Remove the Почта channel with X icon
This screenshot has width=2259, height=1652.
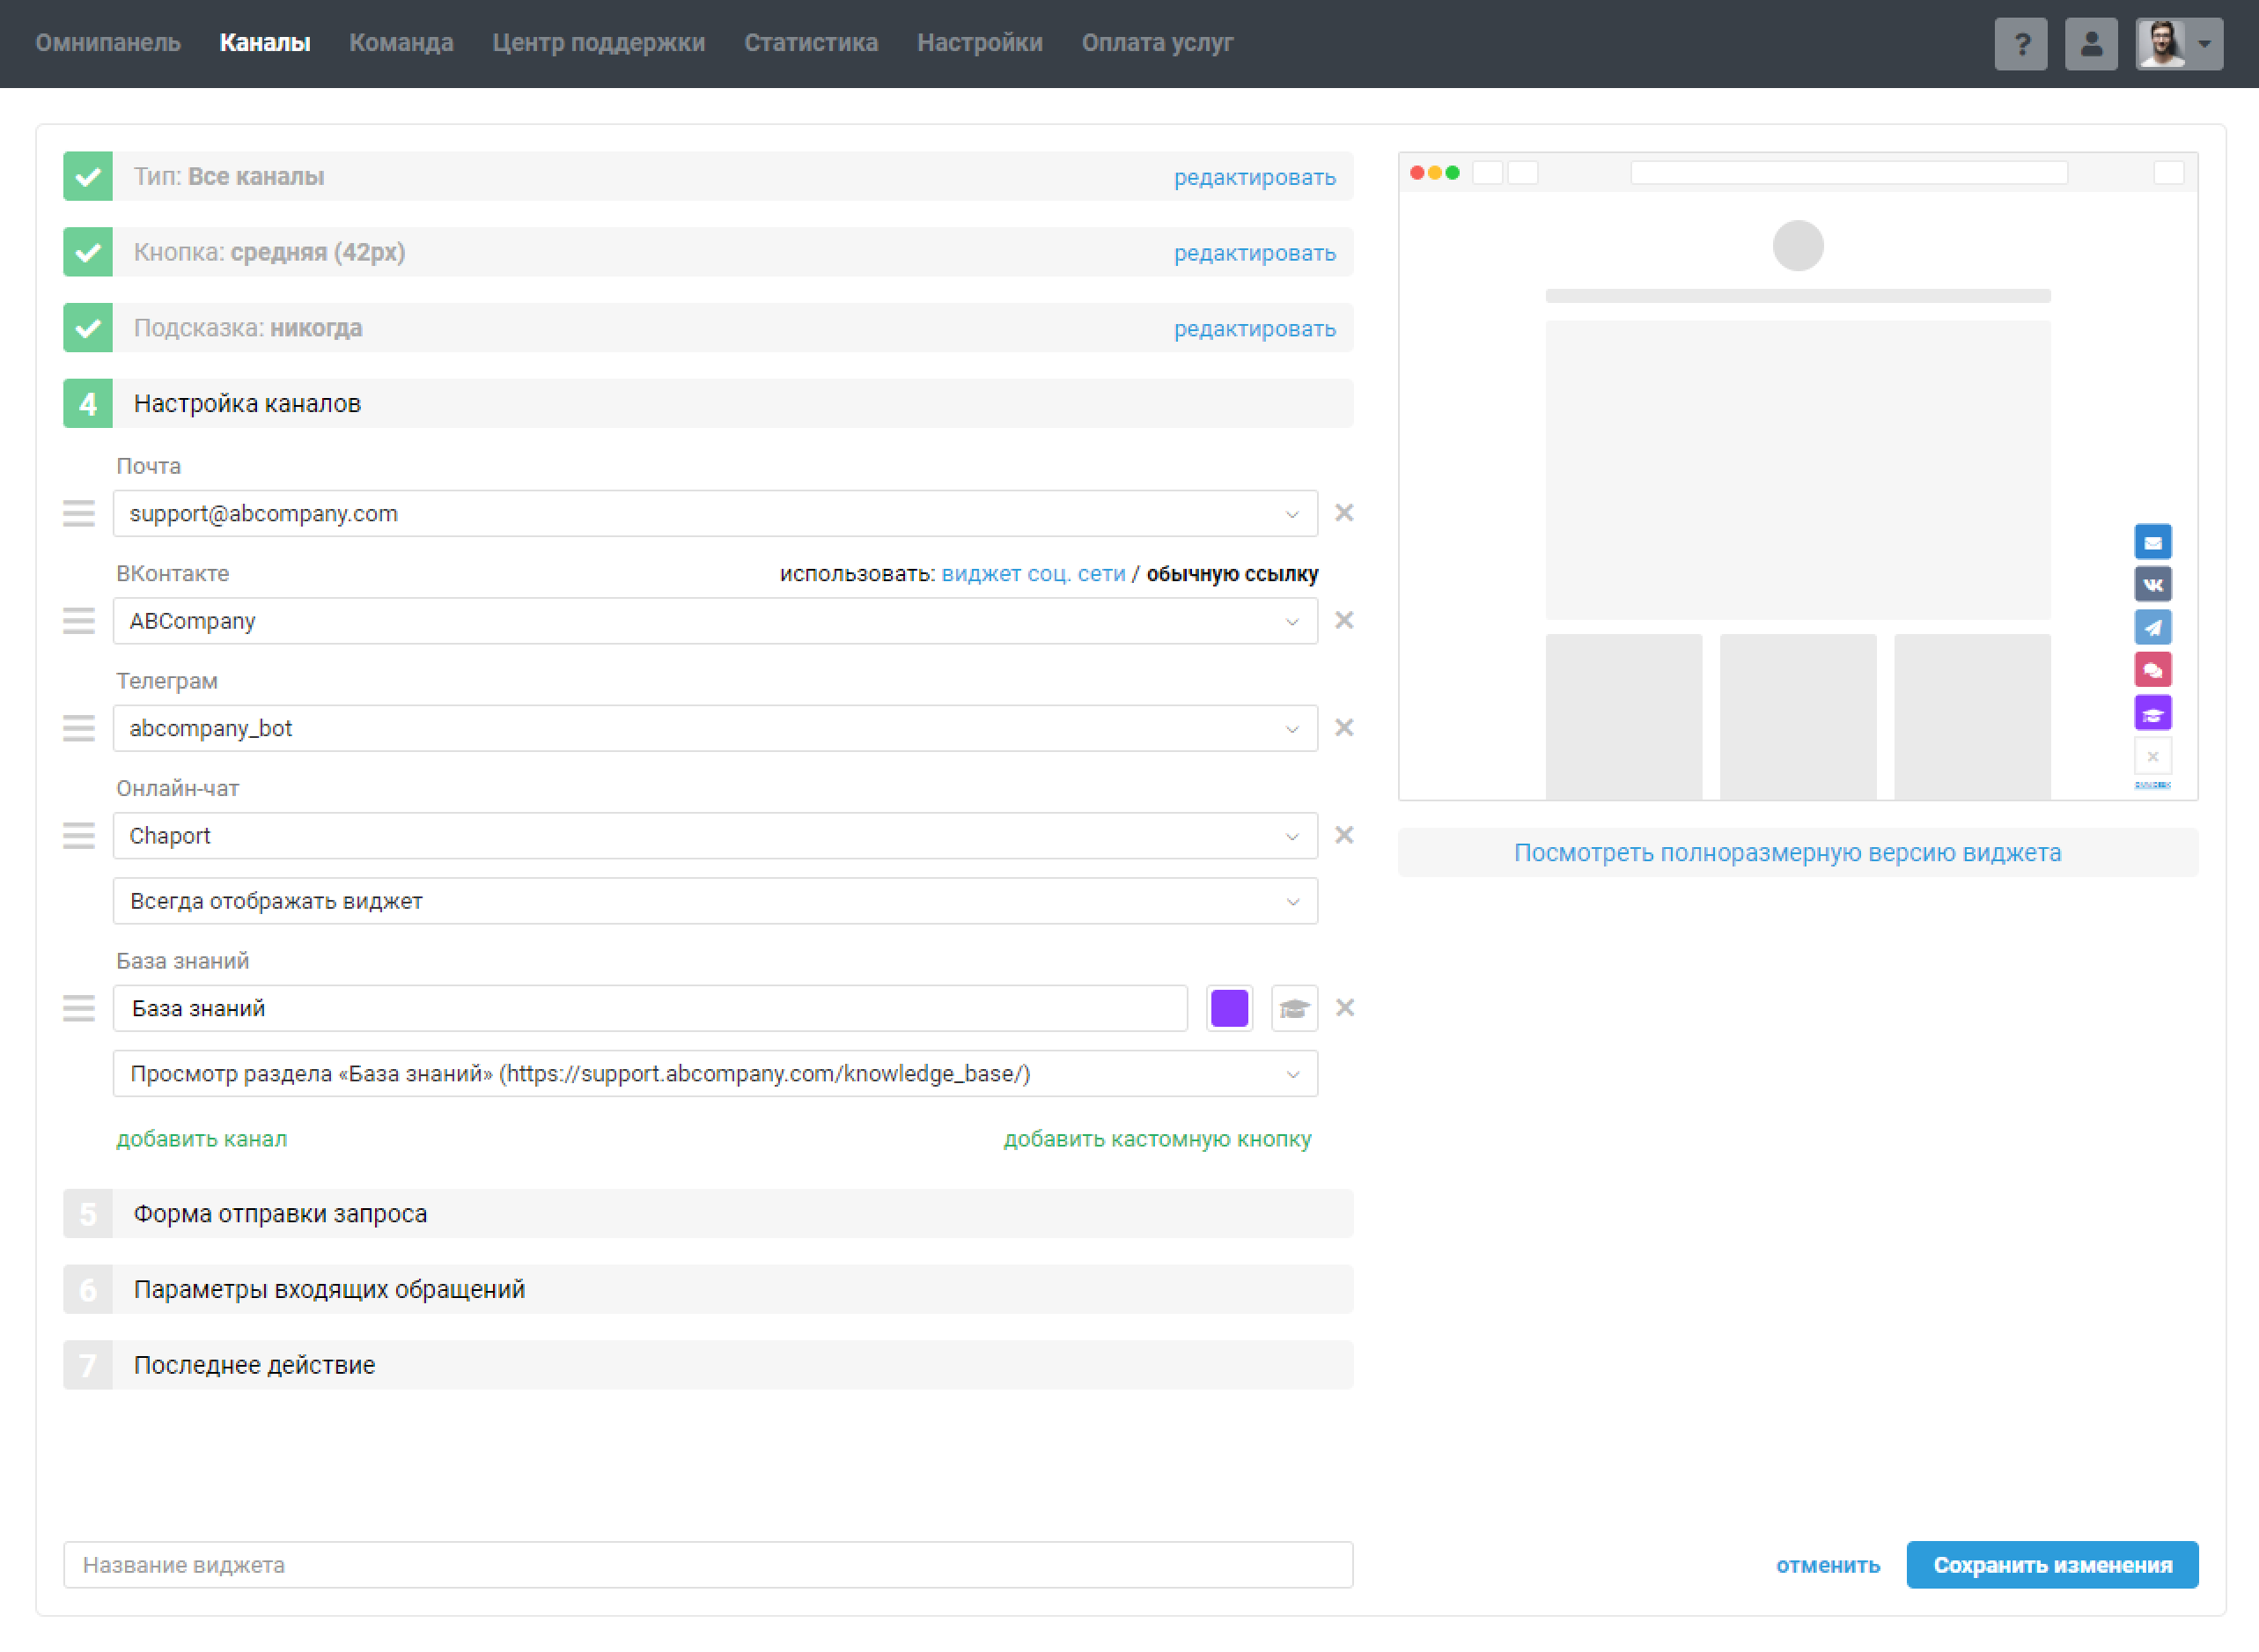point(1343,513)
